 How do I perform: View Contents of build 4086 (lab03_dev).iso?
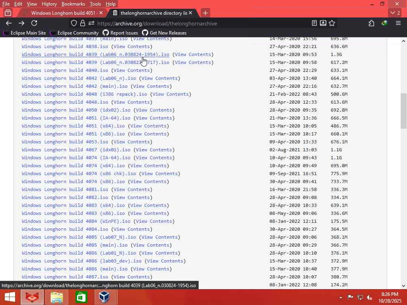(x=165, y=261)
